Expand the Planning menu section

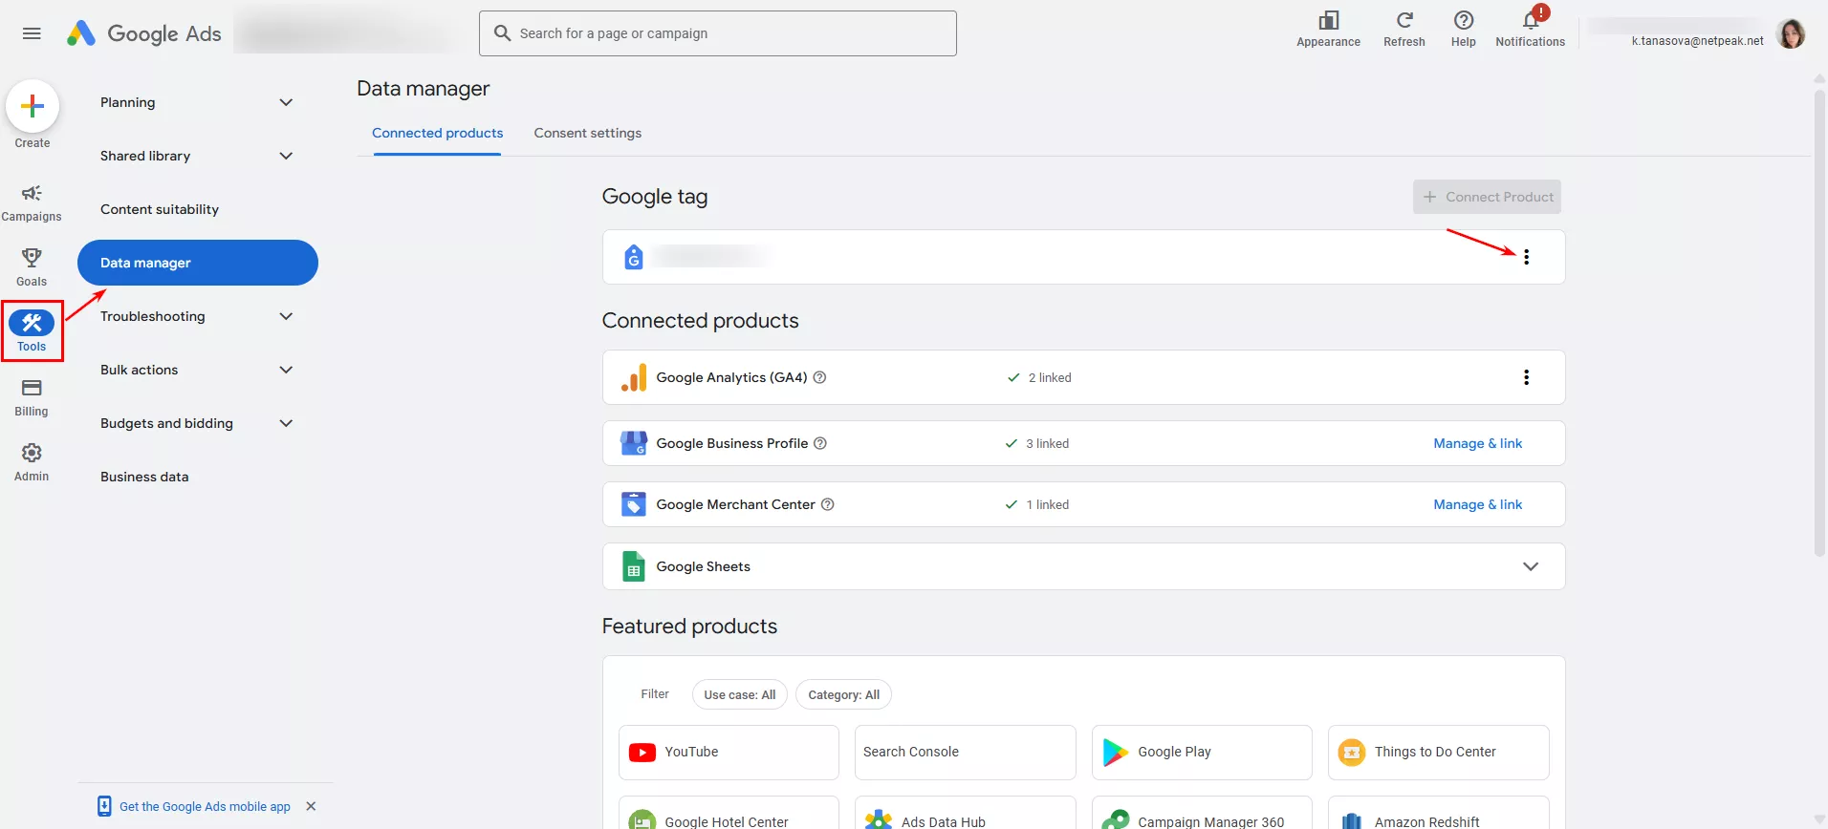(x=286, y=102)
